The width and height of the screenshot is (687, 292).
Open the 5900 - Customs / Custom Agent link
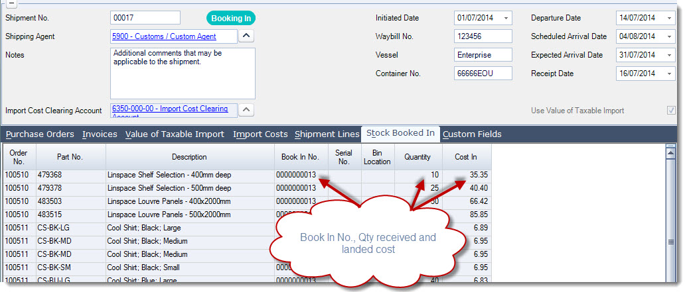[x=165, y=36]
